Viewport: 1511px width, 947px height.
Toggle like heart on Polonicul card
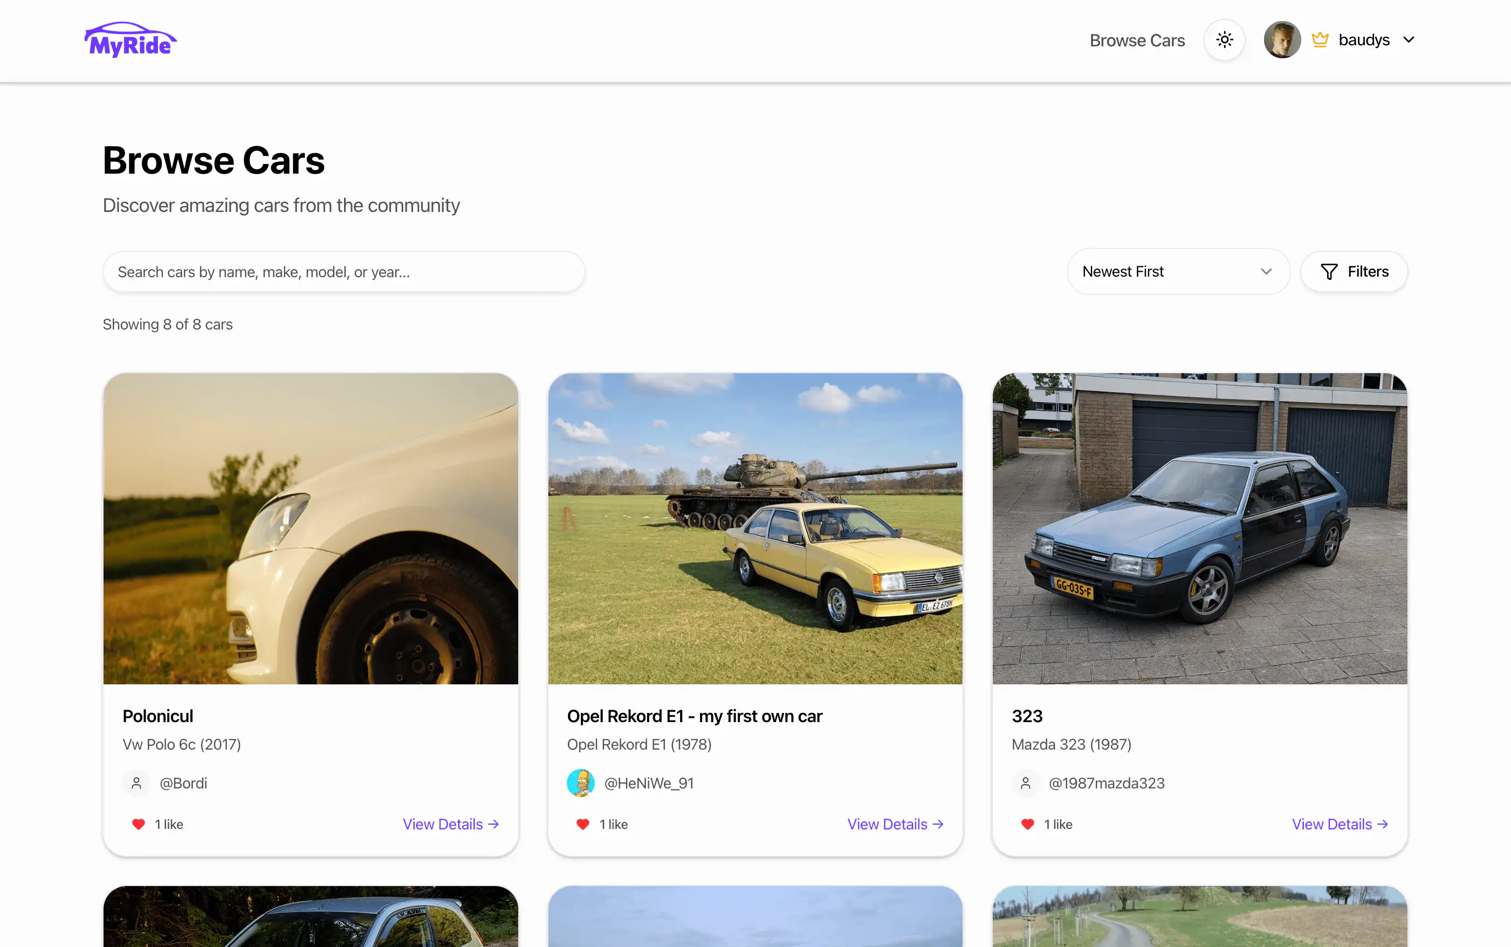pyautogui.click(x=139, y=824)
